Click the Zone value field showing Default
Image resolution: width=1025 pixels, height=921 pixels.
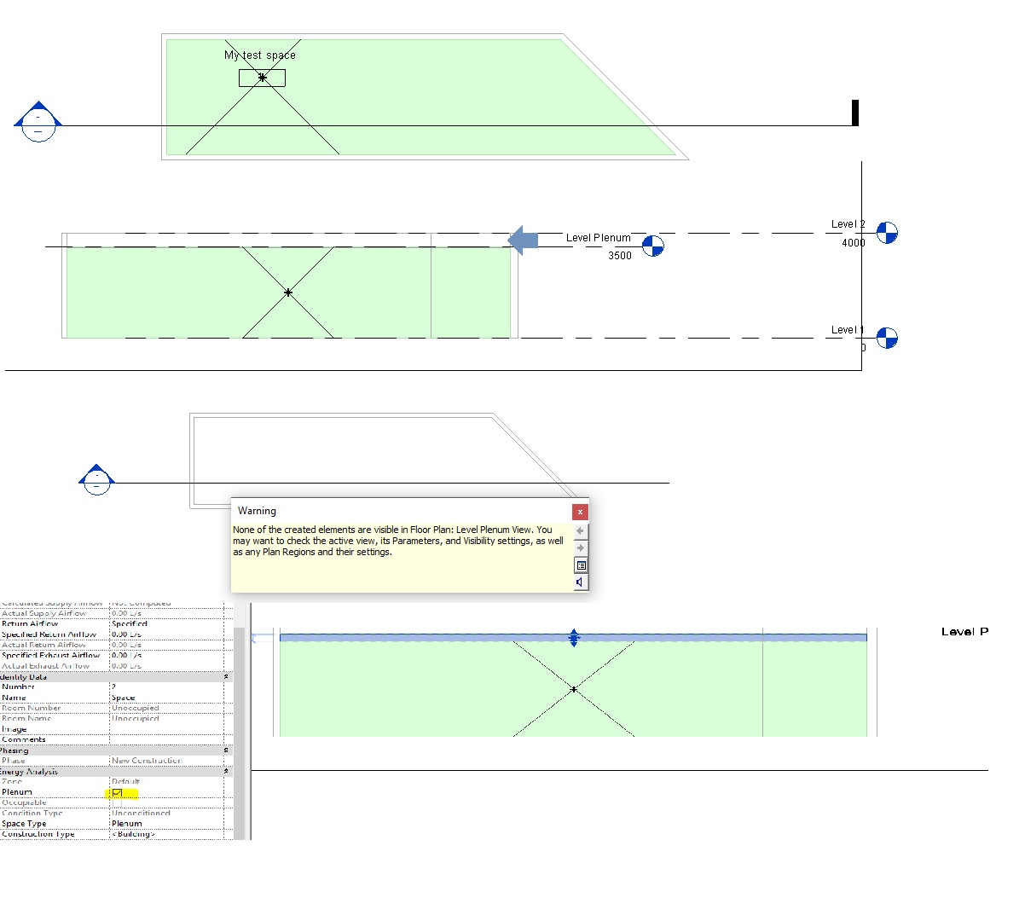(128, 781)
